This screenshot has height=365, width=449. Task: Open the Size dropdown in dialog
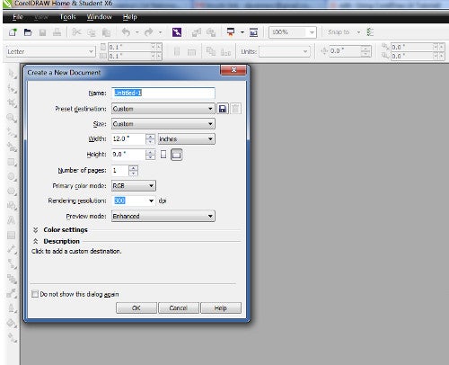pyautogui.click(x=163, y=124)
